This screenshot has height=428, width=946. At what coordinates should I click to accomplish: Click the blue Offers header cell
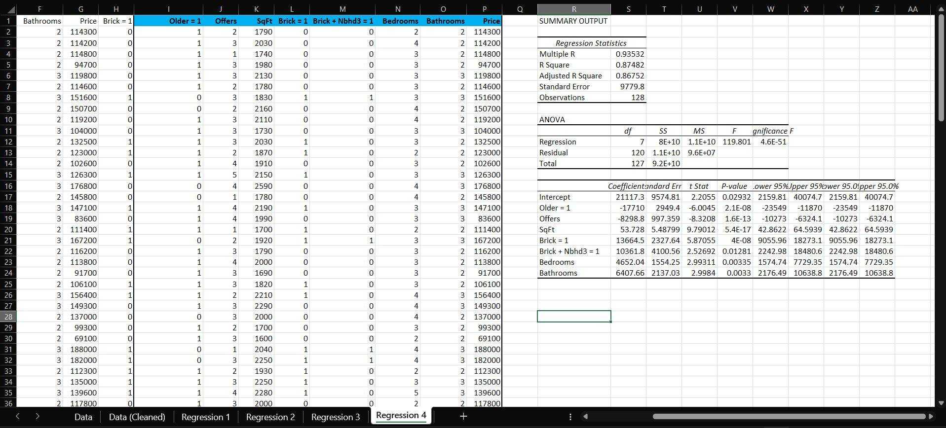pos(221,21)
